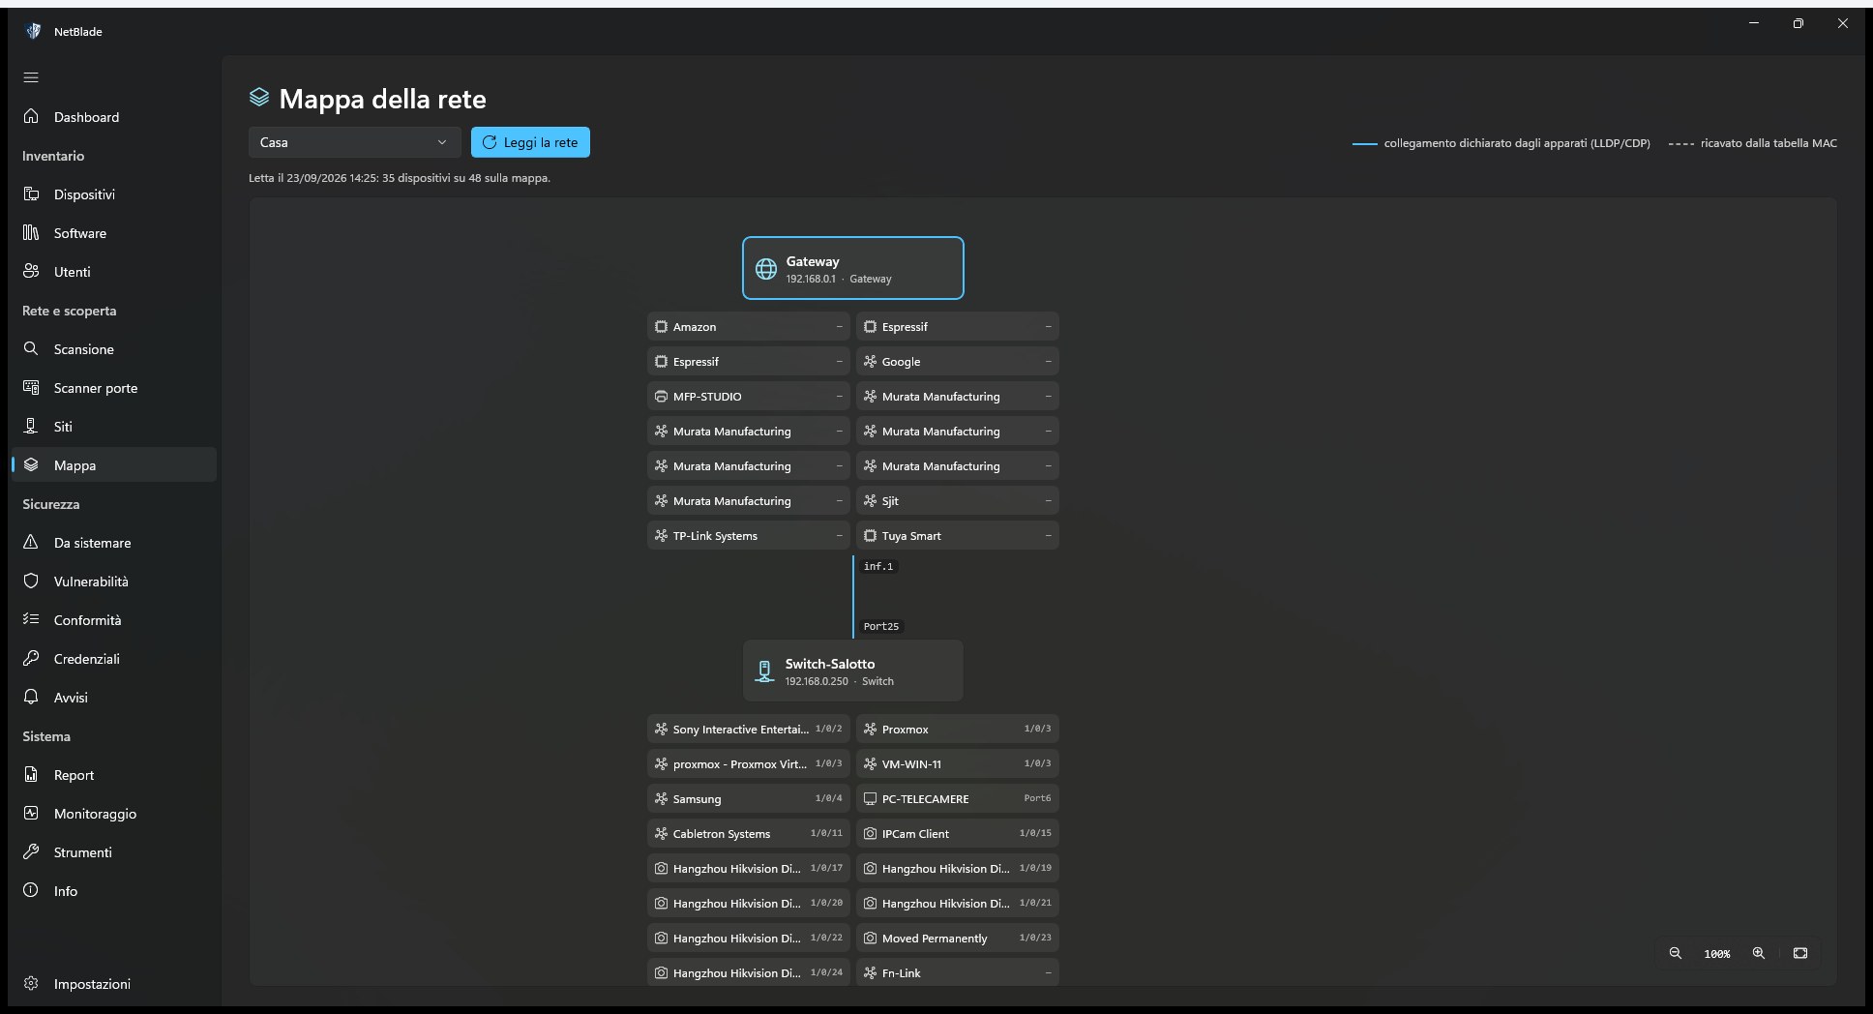Open Report document icon
Screen dimensions: 1873x1014
coord(31,774)
